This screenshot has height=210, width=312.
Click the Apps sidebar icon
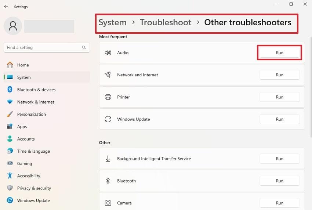click(x=10, y=126)
